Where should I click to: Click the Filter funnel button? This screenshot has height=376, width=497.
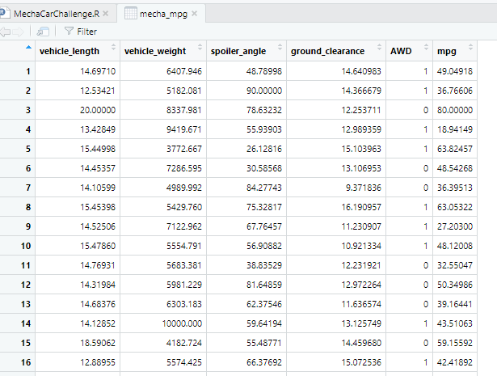(x=81, y=32)
